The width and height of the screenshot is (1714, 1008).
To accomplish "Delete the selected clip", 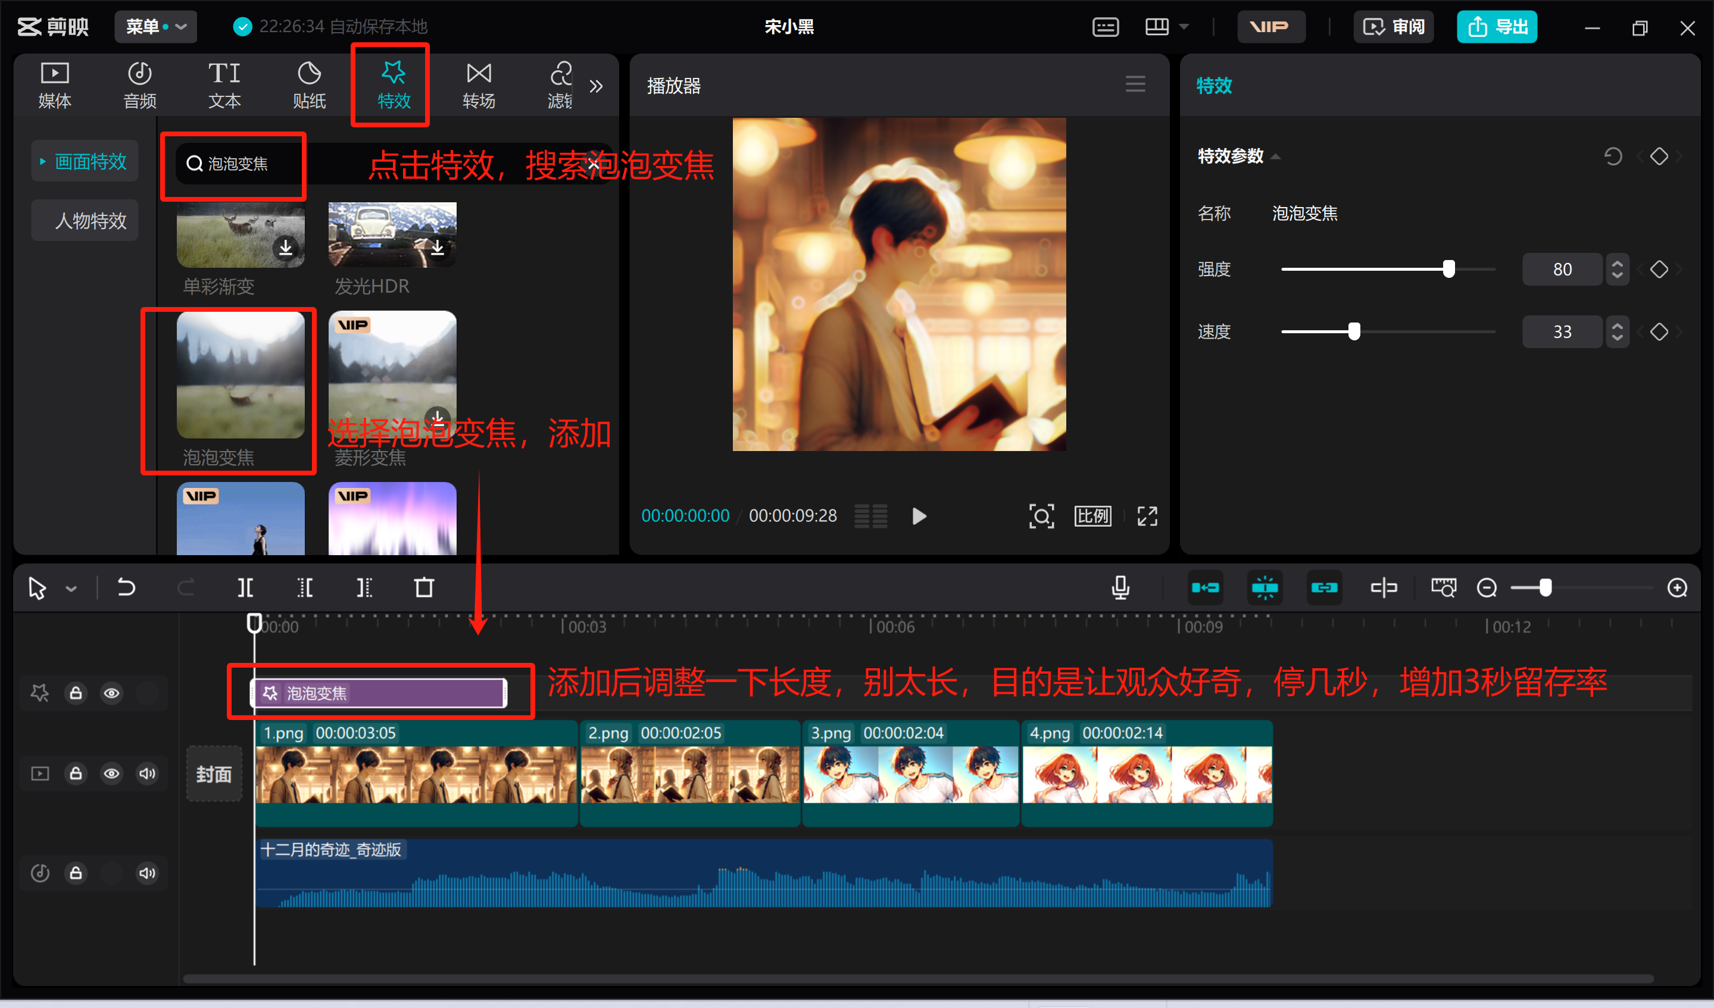I will coord(424,587).
